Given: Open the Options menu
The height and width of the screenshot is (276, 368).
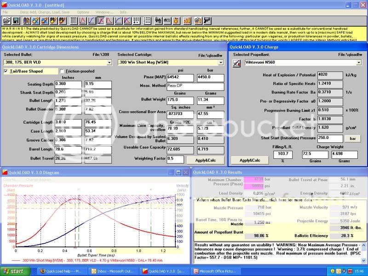Looking at the screenshot, I should coord(83,11).
